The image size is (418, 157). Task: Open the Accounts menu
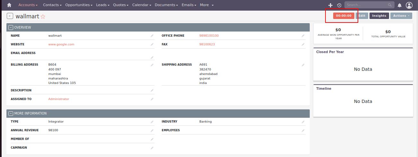click(28, 5)
